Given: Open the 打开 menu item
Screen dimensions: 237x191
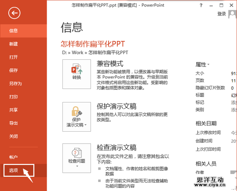Looking at the screenshot, I should pyautogui.click(x=13, y=57).
